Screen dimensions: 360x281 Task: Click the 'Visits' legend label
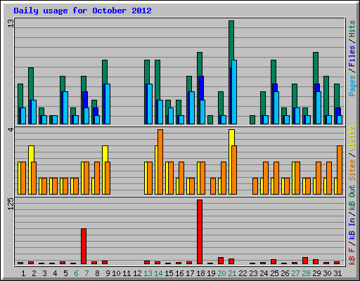(x=352, y=138)
